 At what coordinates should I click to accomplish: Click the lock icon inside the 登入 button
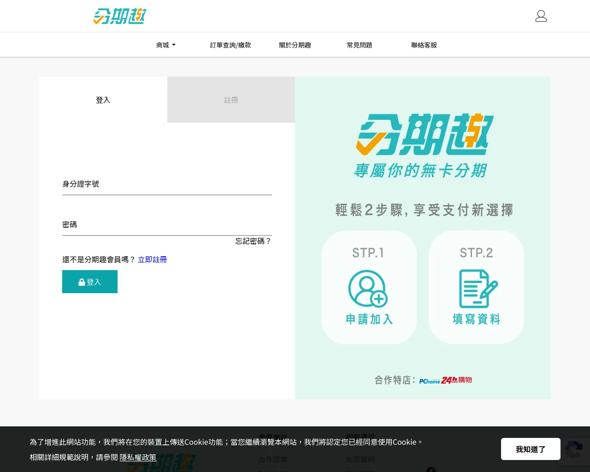[x=82, y=282]
